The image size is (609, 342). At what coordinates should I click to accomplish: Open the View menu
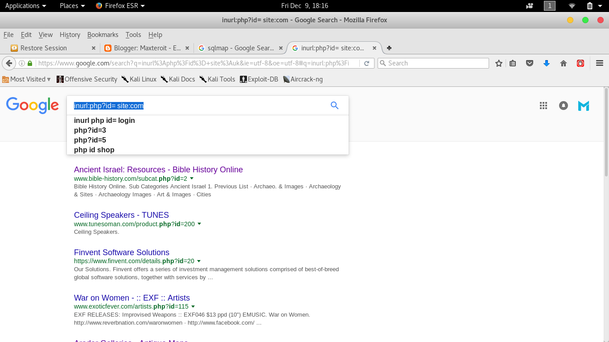click(45, 35)
